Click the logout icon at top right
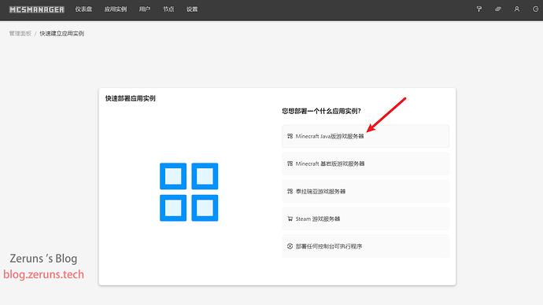 (535, 9)
